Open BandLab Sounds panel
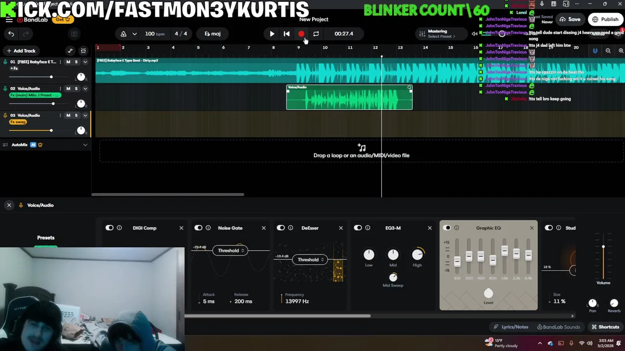This screenshot has height=351, width=625. (559, 327)
